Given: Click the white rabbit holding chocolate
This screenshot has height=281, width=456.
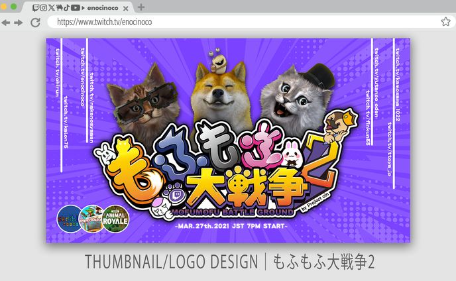Looking at the screenshot, I should (x=292, y=154).
